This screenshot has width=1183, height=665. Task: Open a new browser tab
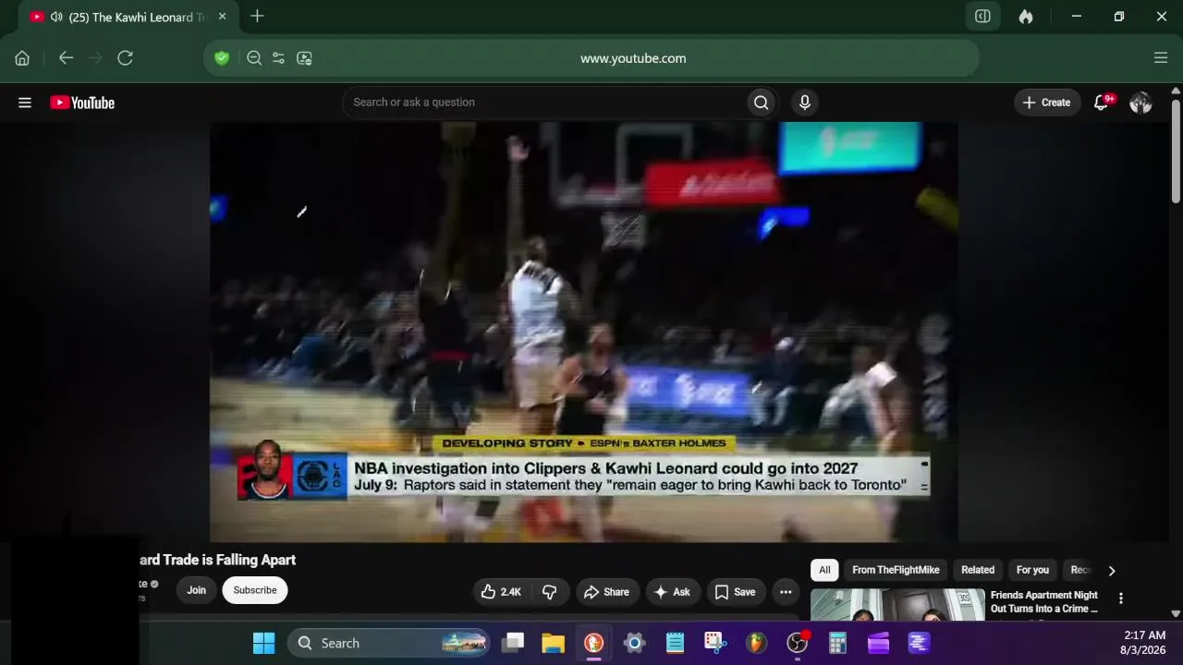coord(257,17)
